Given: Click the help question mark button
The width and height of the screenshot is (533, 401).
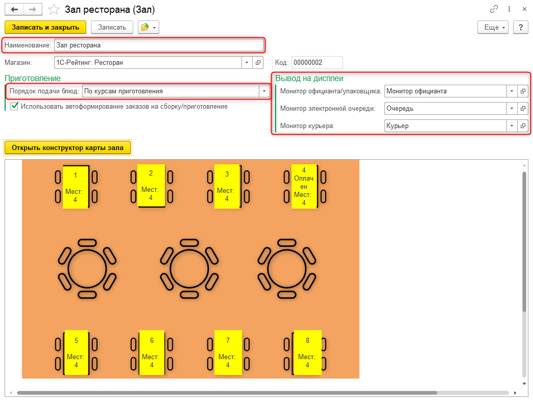Looking at the screenshot, I should point(520,27).
